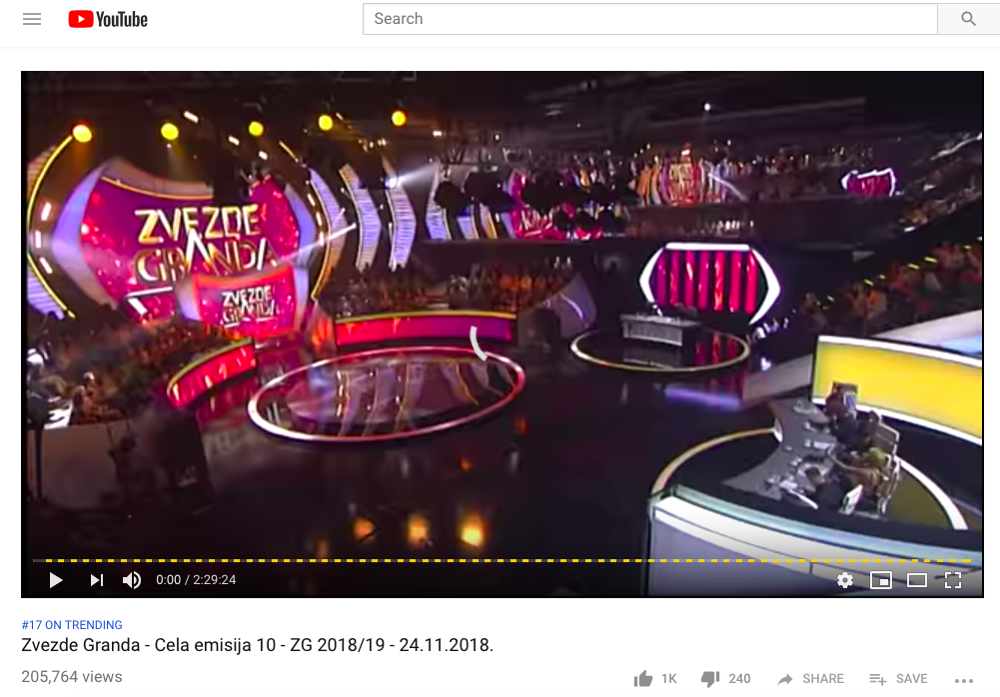Skip to the next video
The width and height of the screenshot is (1000, 697).
pos(96,579)
